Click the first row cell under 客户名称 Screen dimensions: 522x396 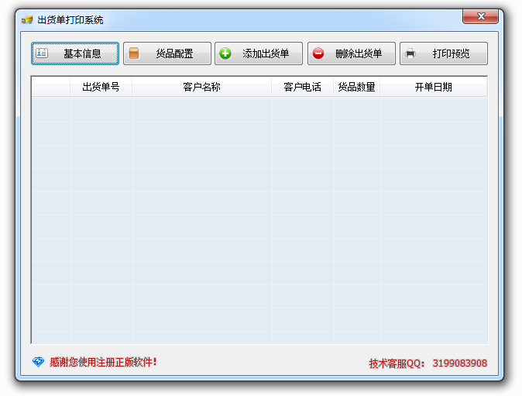tap(201, 109)
